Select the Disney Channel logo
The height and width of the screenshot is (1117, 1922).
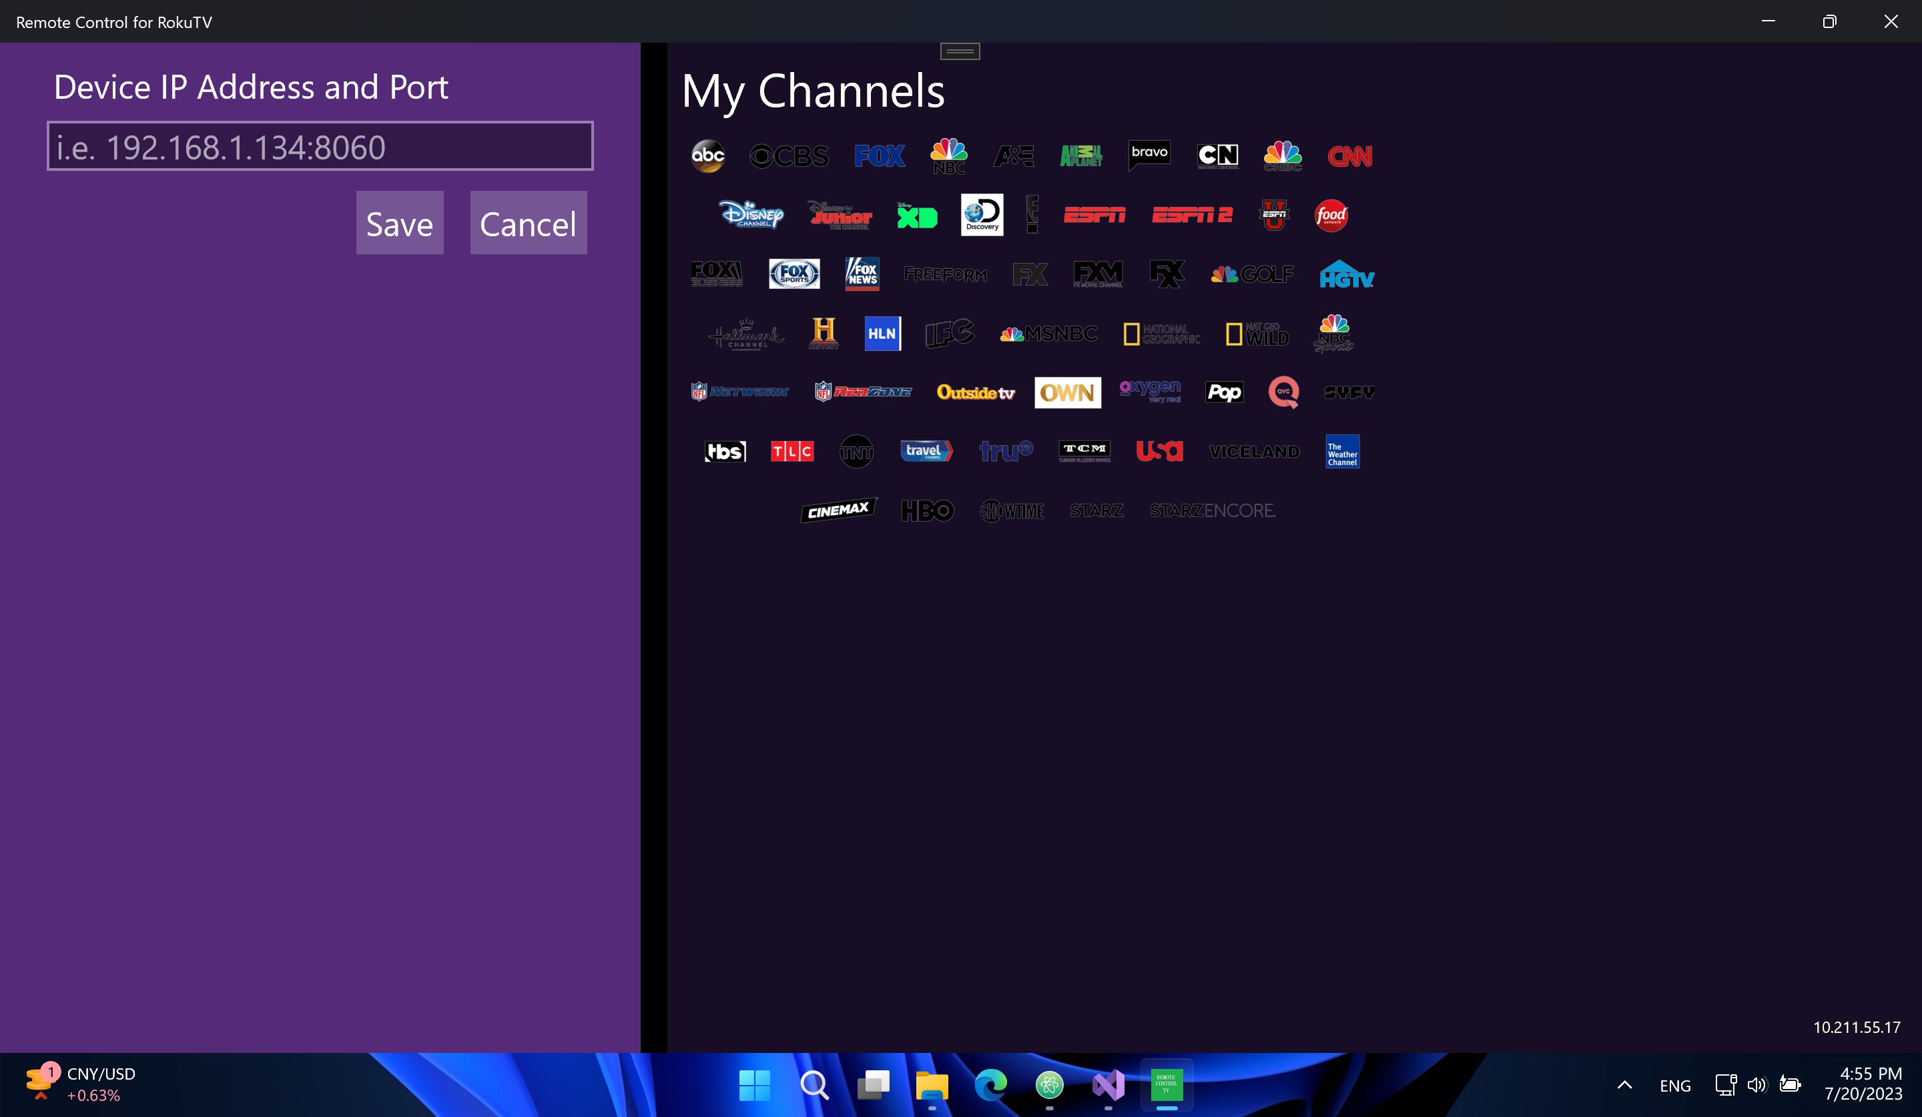751,215
